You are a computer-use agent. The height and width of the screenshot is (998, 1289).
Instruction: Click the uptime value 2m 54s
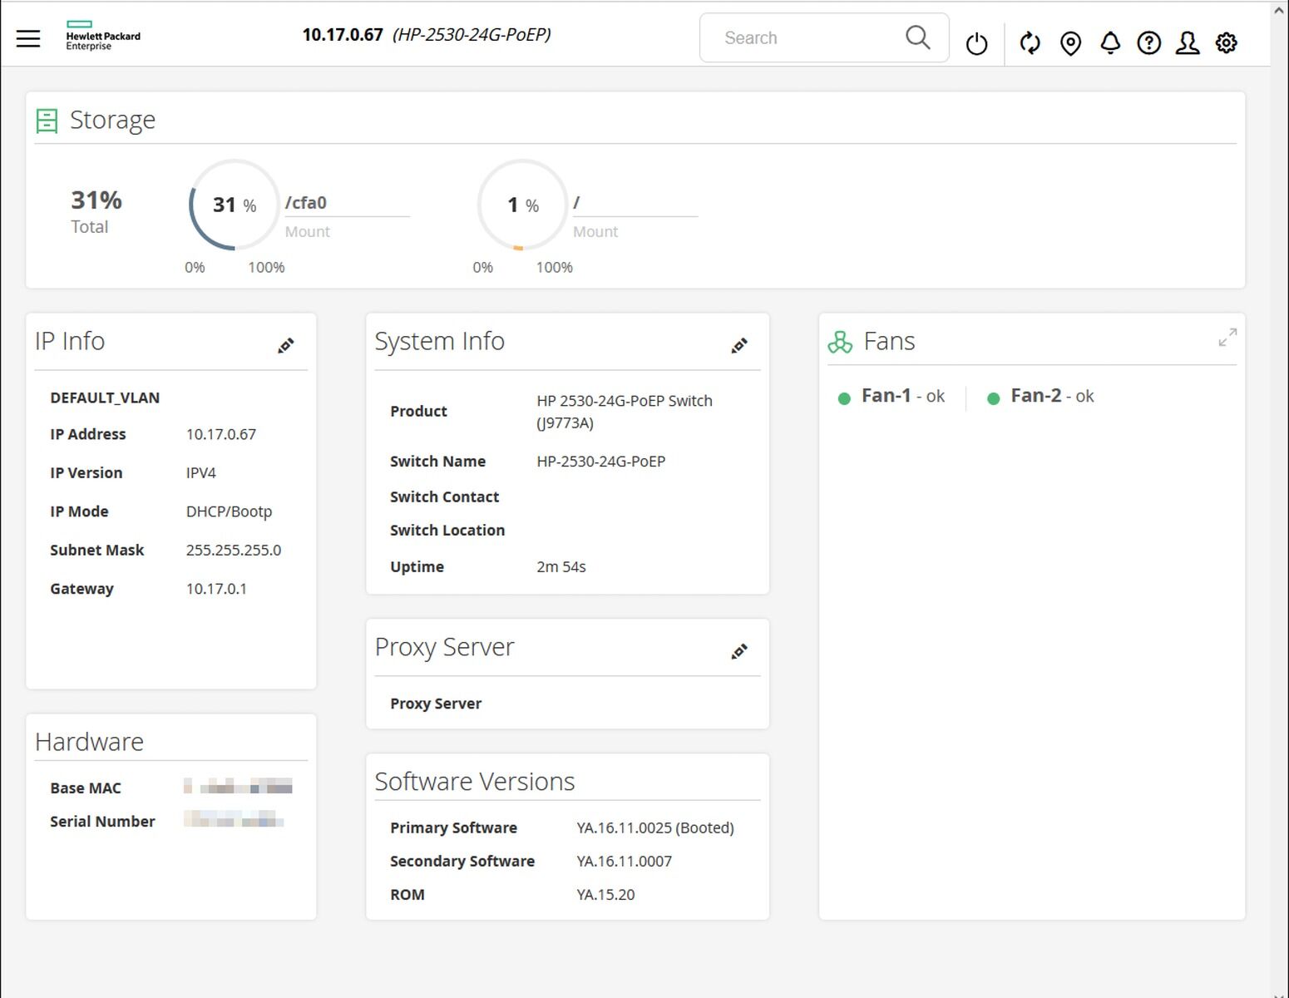[x=561, y=566]
